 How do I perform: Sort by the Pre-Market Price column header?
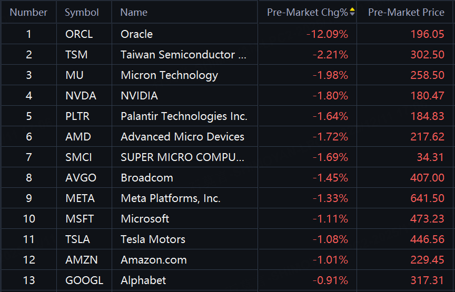point(406,12)
